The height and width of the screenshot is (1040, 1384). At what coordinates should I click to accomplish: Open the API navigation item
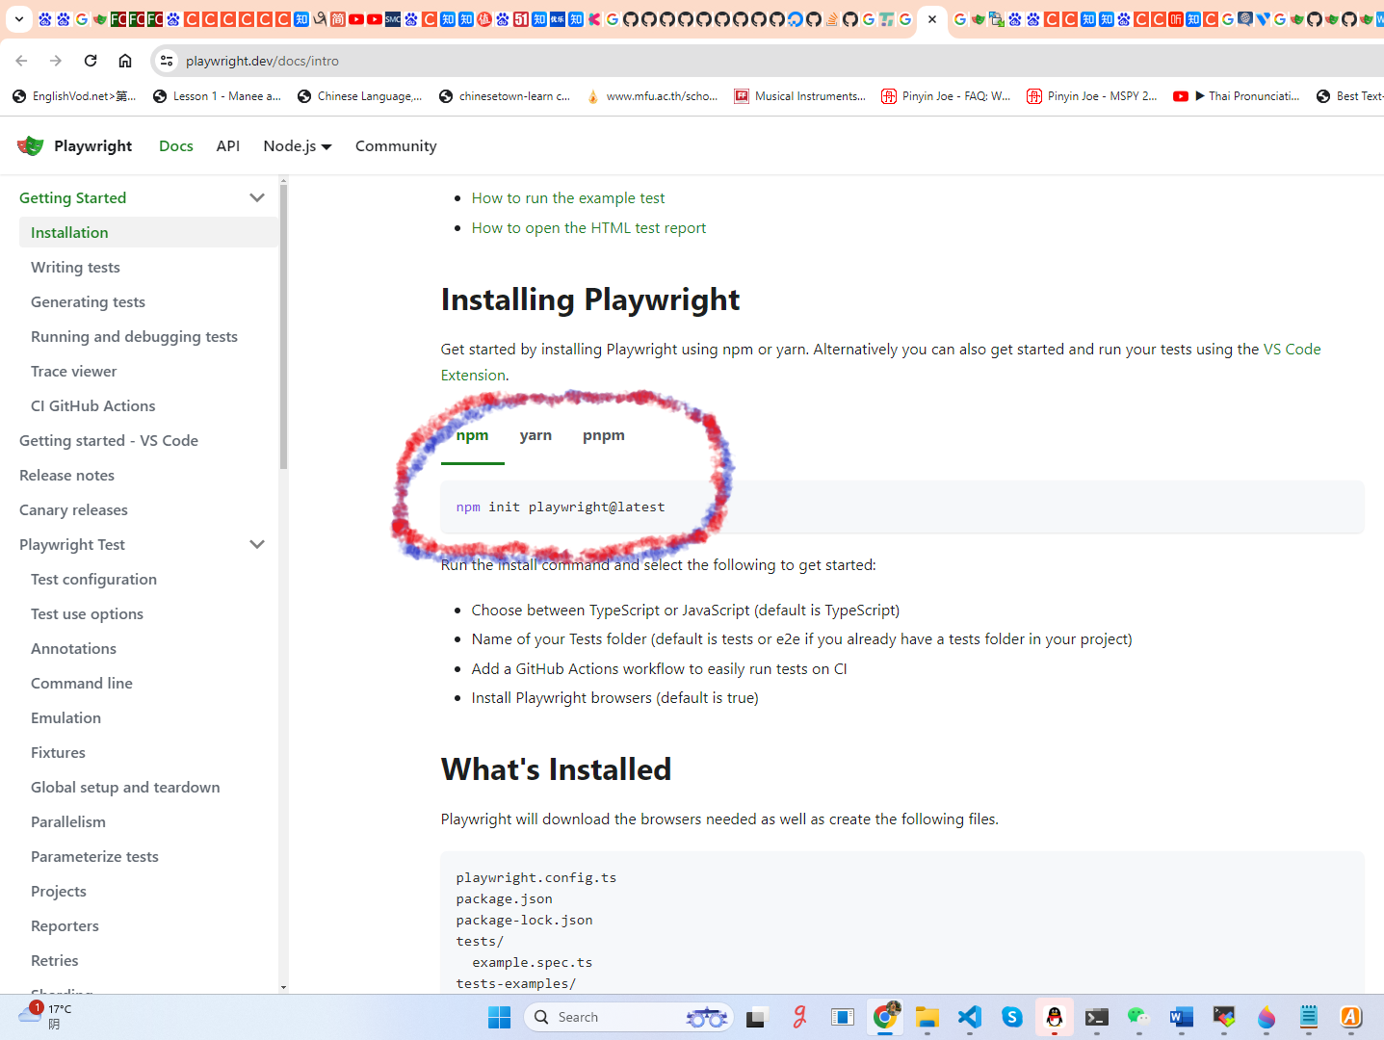point(228,145)
